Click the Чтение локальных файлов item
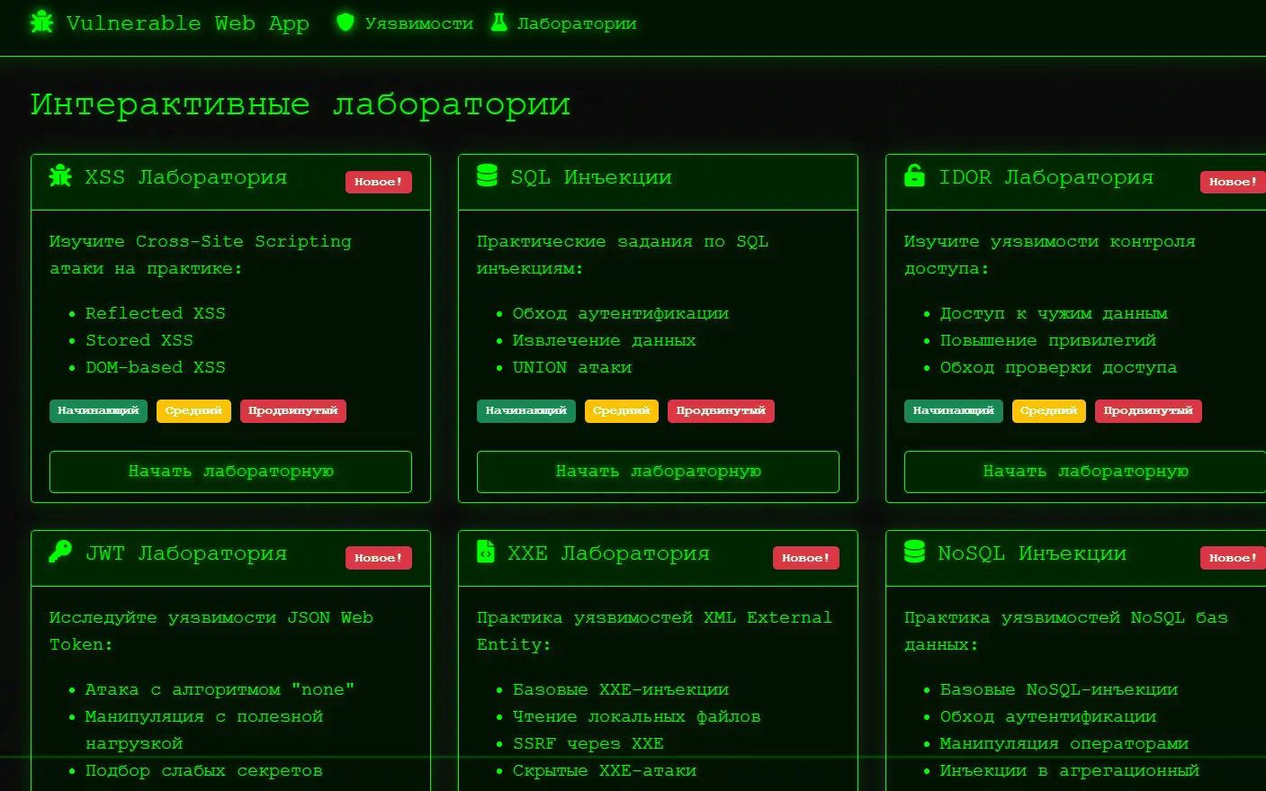1266x791 pixels. click(637, 716)
